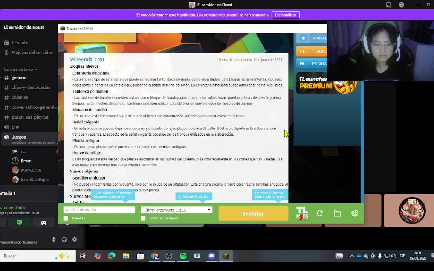Click the Minecraft 1.20 heading

[87, 59]
